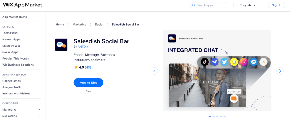The width and height of the screenshot is (290, 121).
Task: Click the 4.9 rating value
Action: tap(81, 67)
